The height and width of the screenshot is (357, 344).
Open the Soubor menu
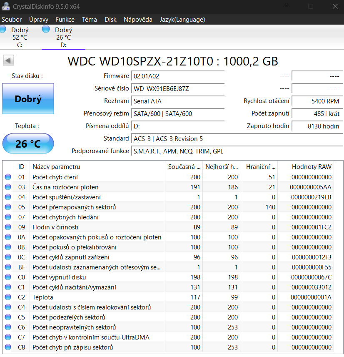click(12, 20)
